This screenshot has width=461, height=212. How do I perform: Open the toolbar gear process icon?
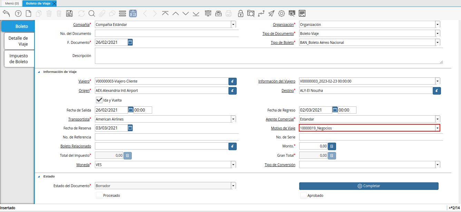tap(282, 13)
